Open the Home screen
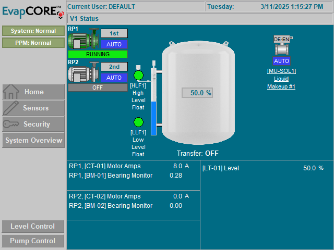 [33, 92]
